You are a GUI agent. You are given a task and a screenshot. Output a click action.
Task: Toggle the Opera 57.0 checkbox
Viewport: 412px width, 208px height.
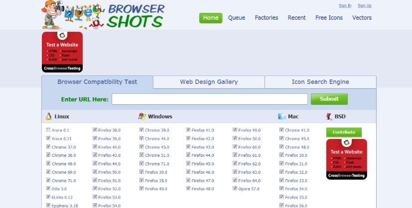point(235,188)
